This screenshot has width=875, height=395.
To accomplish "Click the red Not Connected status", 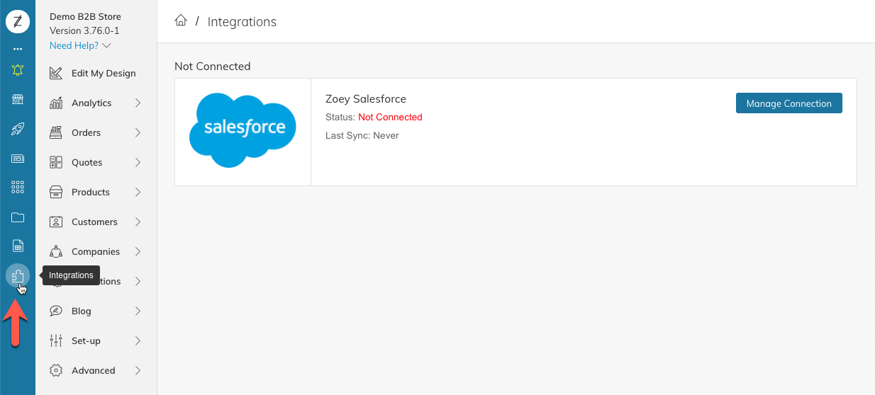I will (390, 117).
